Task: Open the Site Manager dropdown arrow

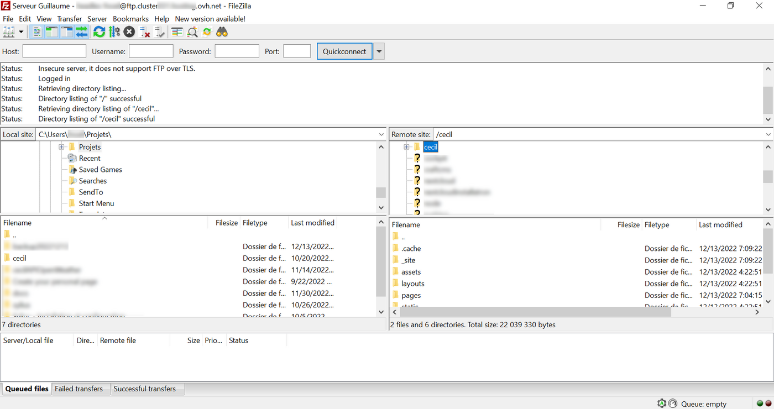Action: (21, 32)
